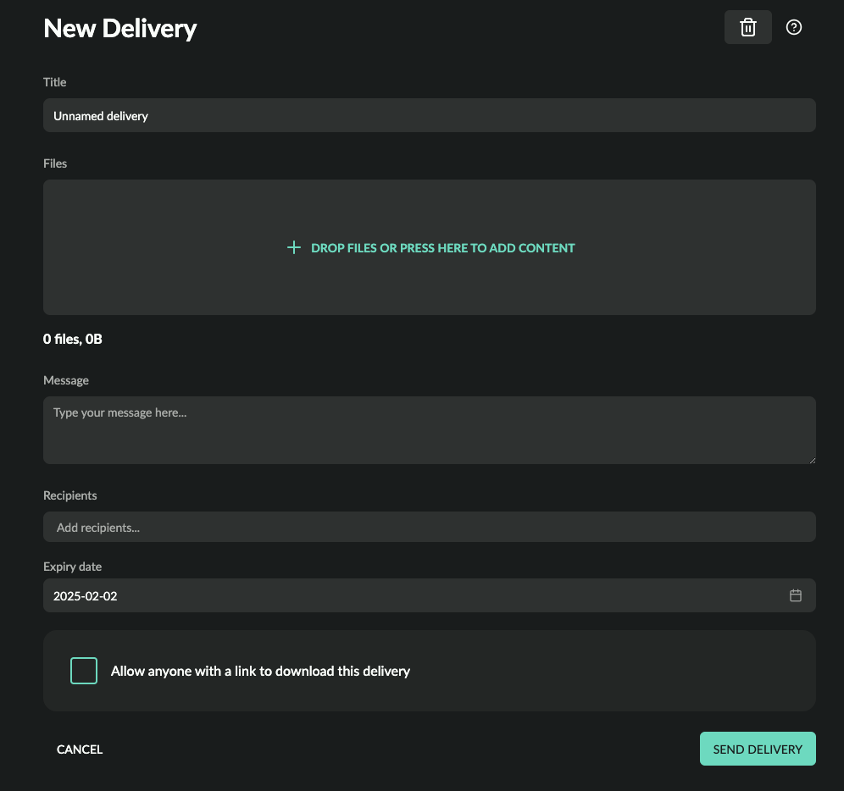Click the trash delete delivery icon
This screenshot has width=844, height=791.
click(747, 27)
